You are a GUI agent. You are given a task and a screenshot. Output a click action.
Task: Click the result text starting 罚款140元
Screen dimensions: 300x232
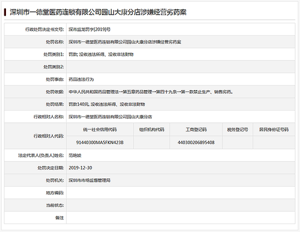(107, 104)
